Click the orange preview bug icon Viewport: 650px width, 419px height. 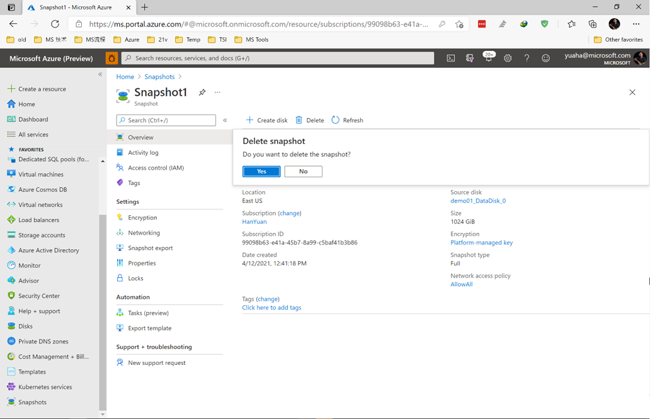[x=112, y=59]
